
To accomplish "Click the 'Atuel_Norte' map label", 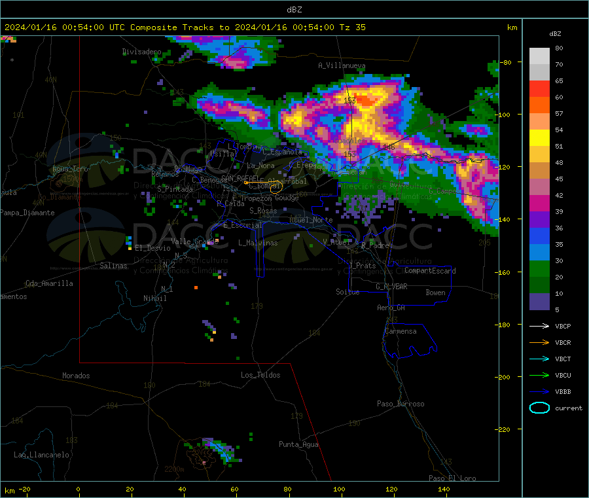I will [x=311, y=220].
